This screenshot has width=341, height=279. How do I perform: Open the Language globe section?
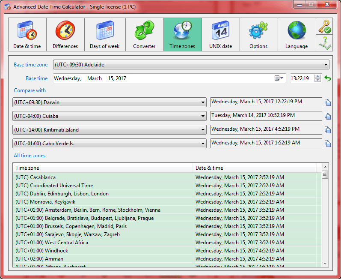point(297,35)
